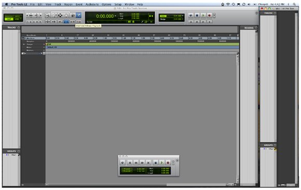Screen dimensions: 301x190
Task: Open the Grid value dropdown
Action: click(182, 16)
